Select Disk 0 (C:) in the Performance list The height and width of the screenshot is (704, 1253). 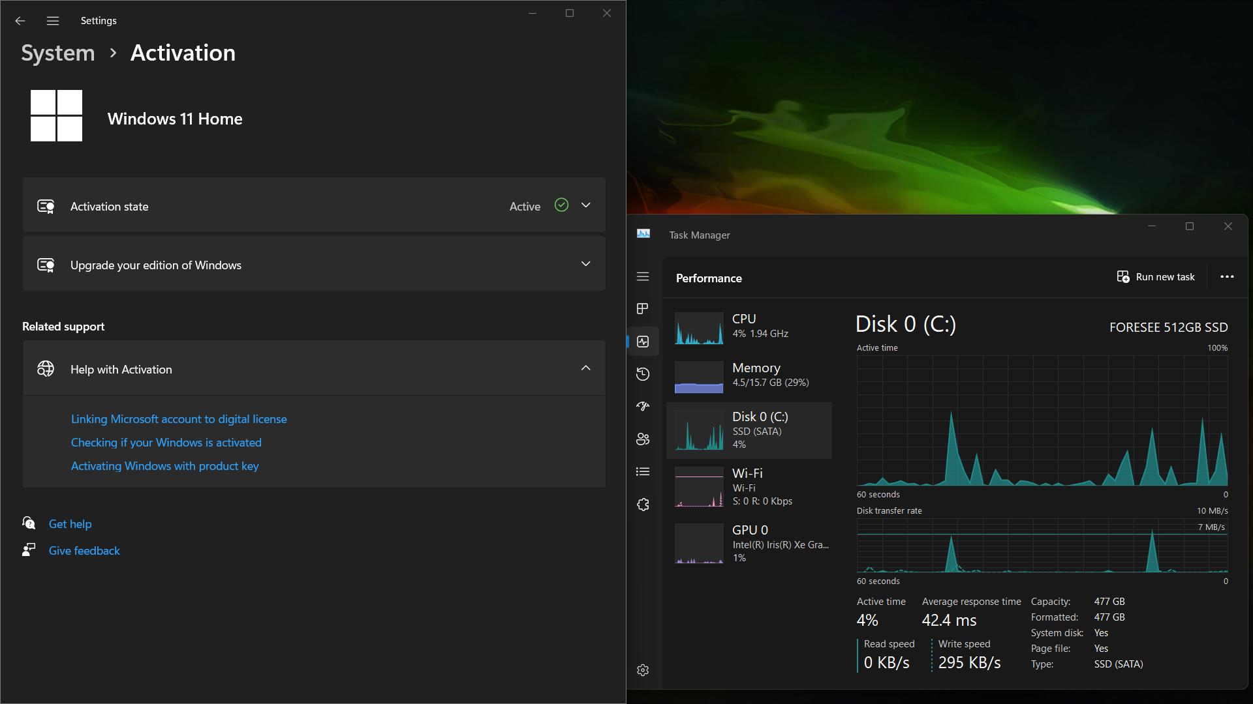point(749,430)
